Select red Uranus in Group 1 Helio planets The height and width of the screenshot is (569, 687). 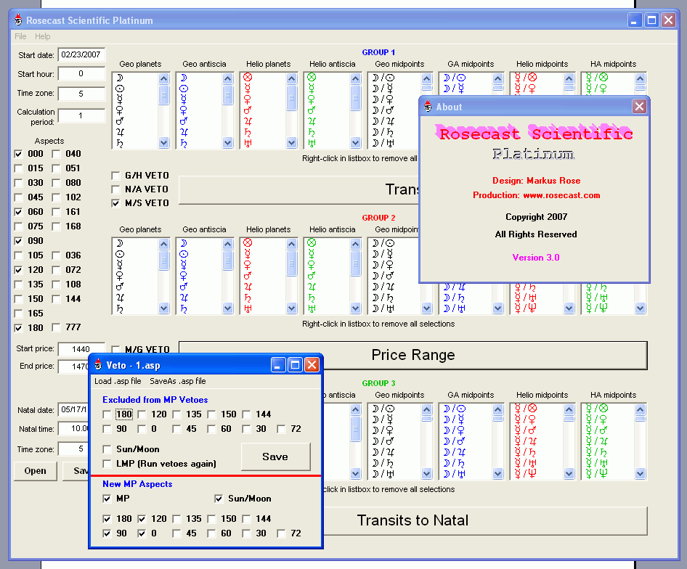click(x=248, y=143)
